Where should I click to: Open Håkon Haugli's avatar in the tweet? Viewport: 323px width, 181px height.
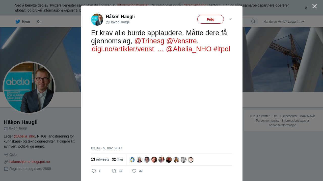97,20
